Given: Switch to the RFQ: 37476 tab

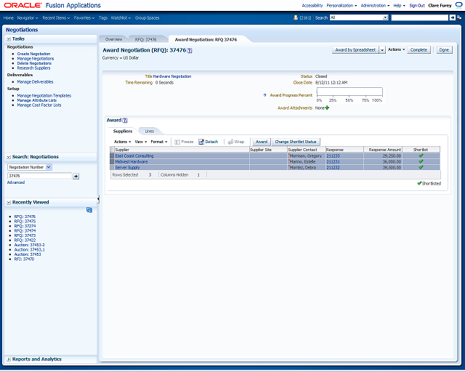Looking at the screenshot, I should [145, 39].
